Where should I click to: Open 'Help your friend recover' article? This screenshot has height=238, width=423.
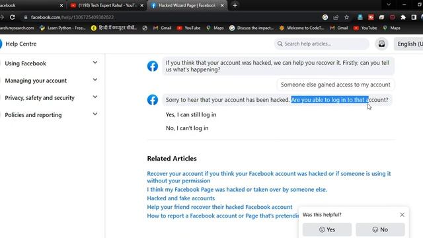tap(219, 207)
